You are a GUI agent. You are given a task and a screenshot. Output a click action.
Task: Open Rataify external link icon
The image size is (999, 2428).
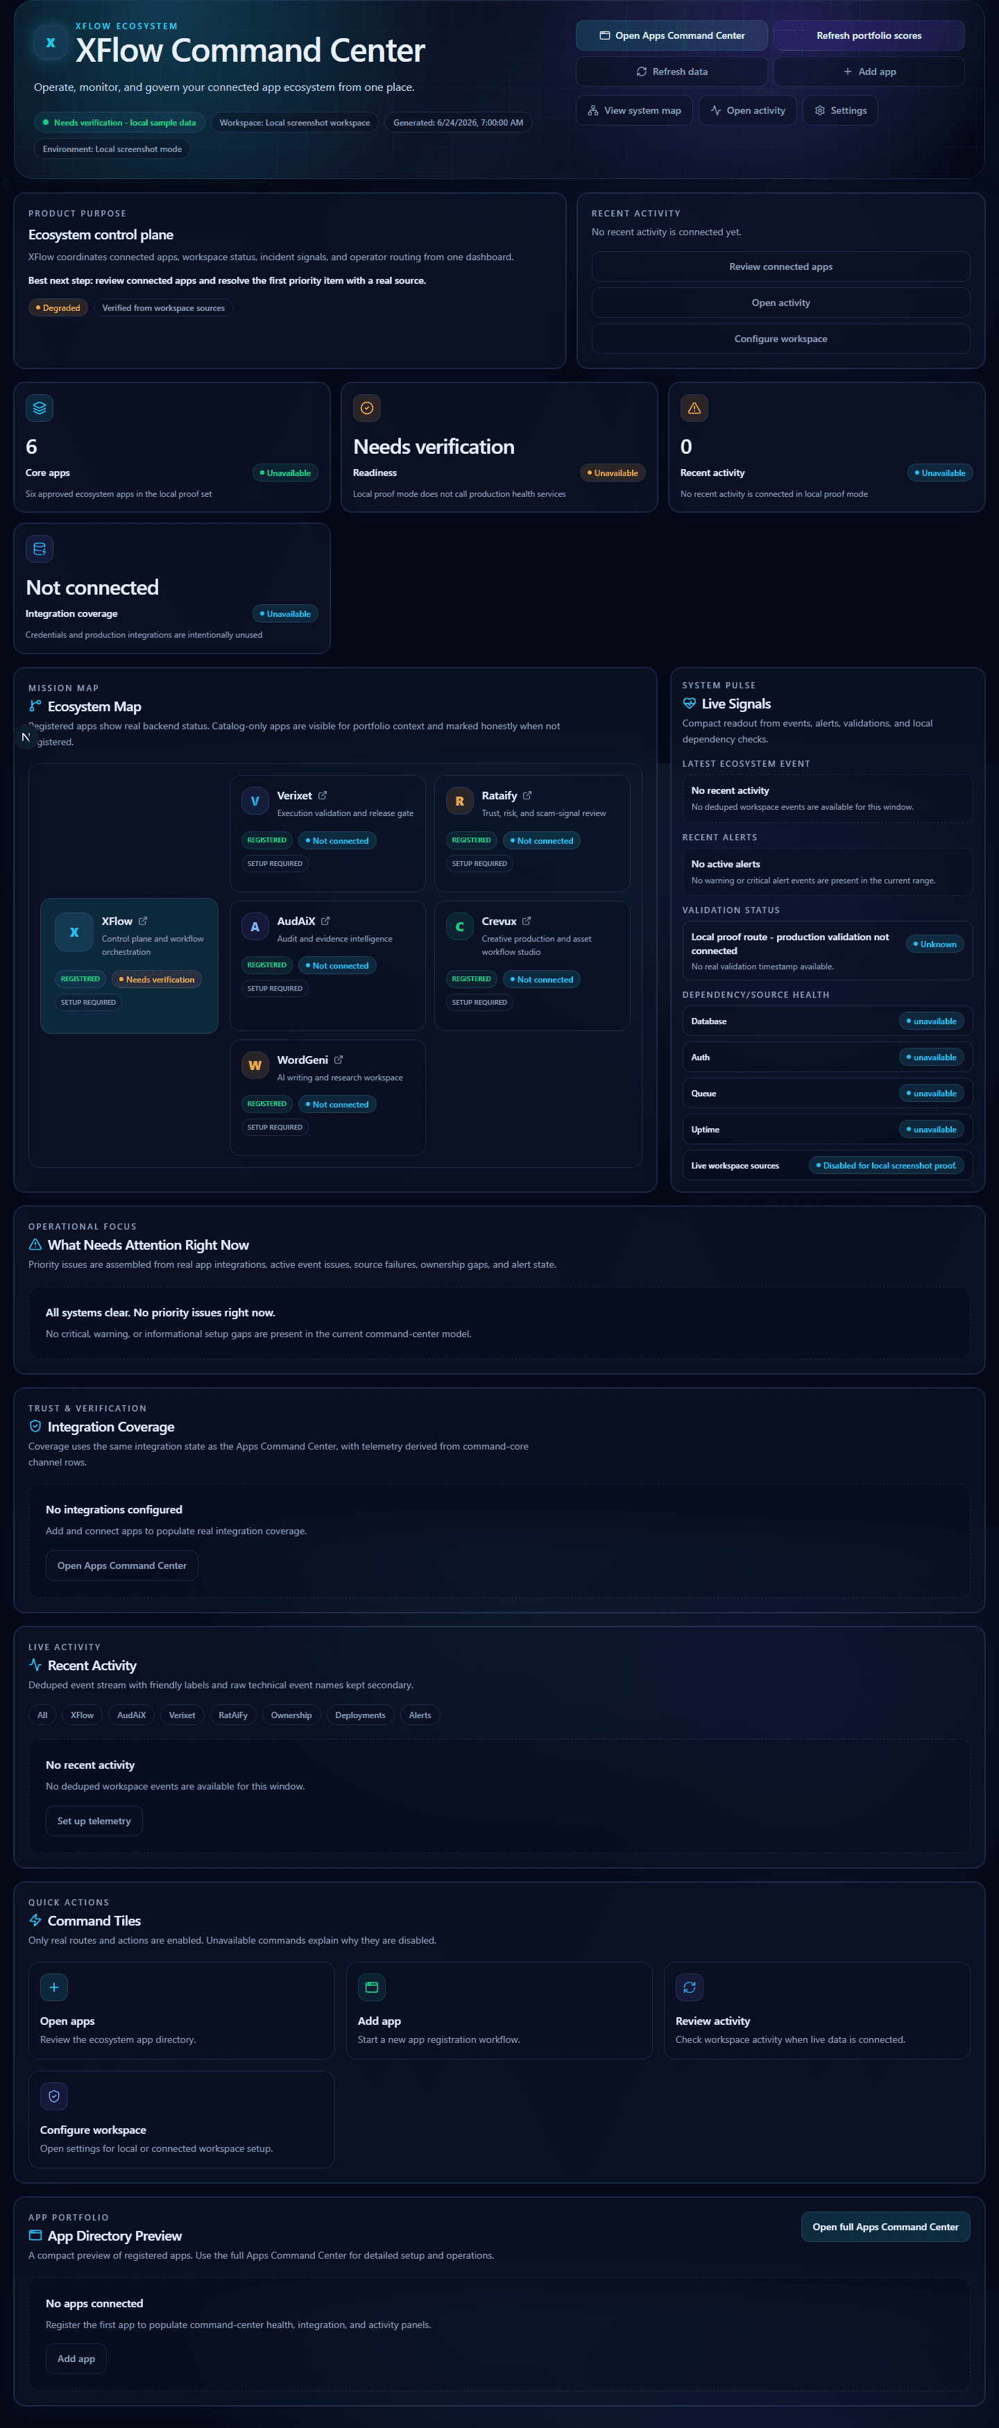point(527,795)
